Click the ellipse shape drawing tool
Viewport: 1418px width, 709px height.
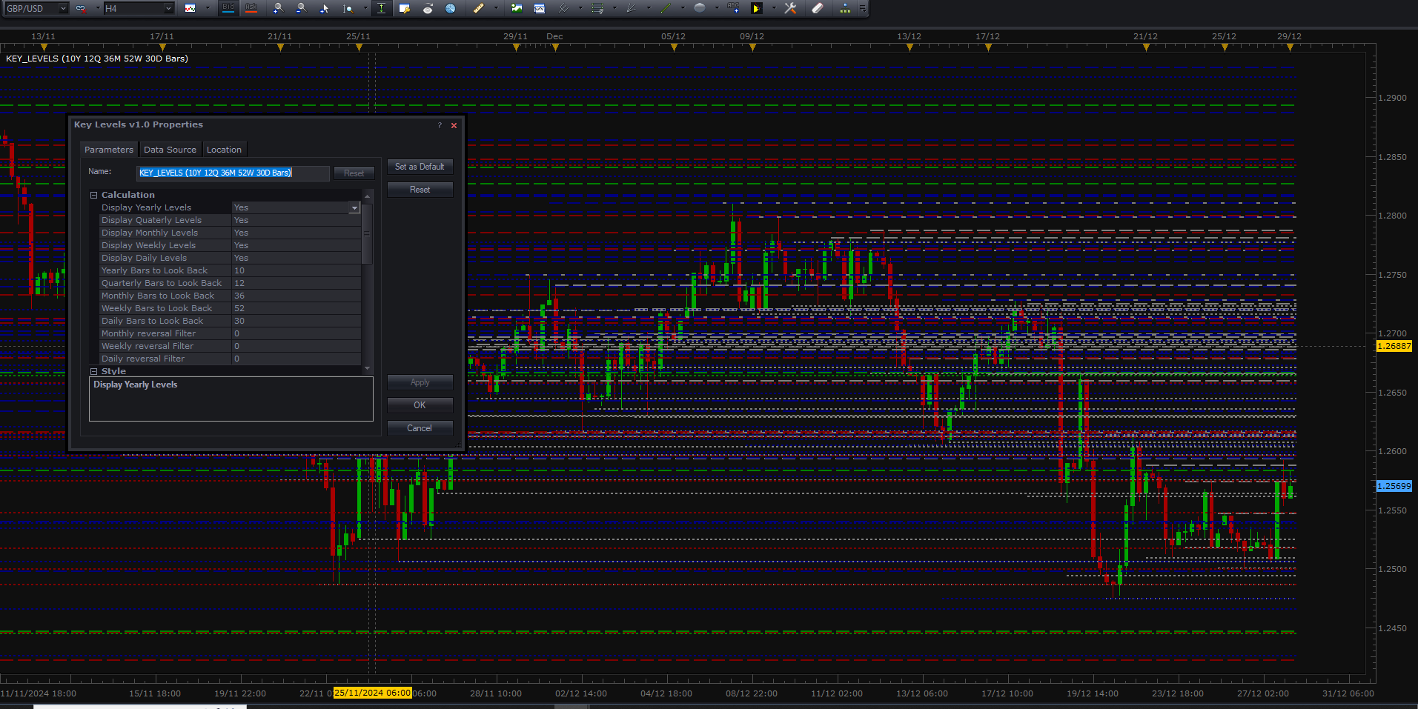tap(699, 8)
